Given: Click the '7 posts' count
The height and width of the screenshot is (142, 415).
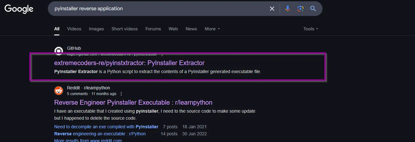Looking at the screenshot, I should click(170, 127).
